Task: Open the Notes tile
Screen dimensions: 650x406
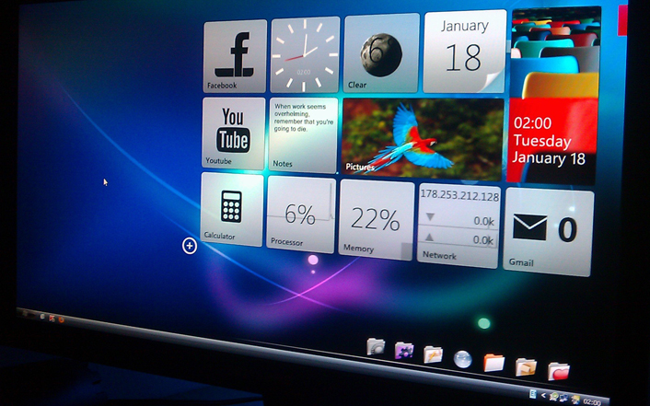Action: pos(303,135)
